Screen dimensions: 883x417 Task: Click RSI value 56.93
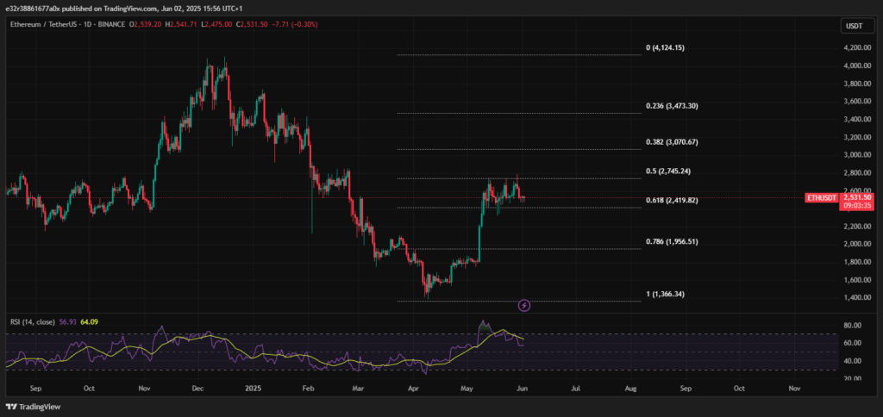click(x=67, y=322)
